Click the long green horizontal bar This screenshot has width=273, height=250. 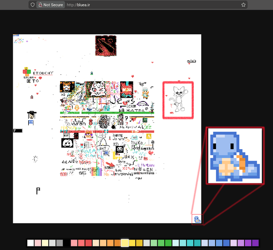coord(107,113)
